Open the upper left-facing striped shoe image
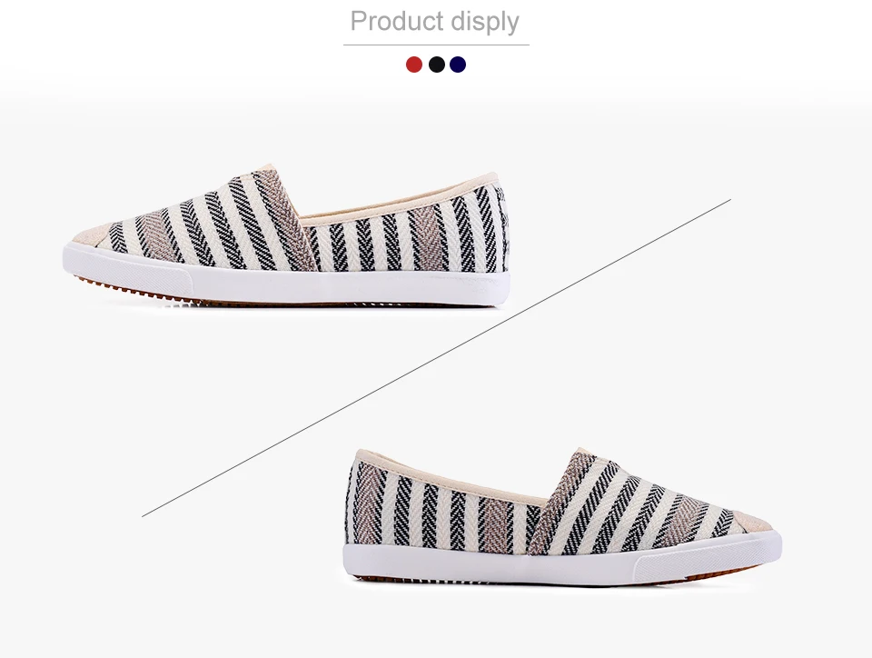Screen dimensions: 872x658 point(286,235)
